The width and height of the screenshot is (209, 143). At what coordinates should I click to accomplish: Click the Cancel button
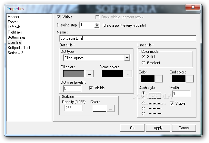[184, 128]
